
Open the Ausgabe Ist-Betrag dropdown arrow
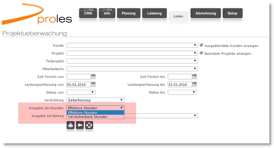[195, 115]
